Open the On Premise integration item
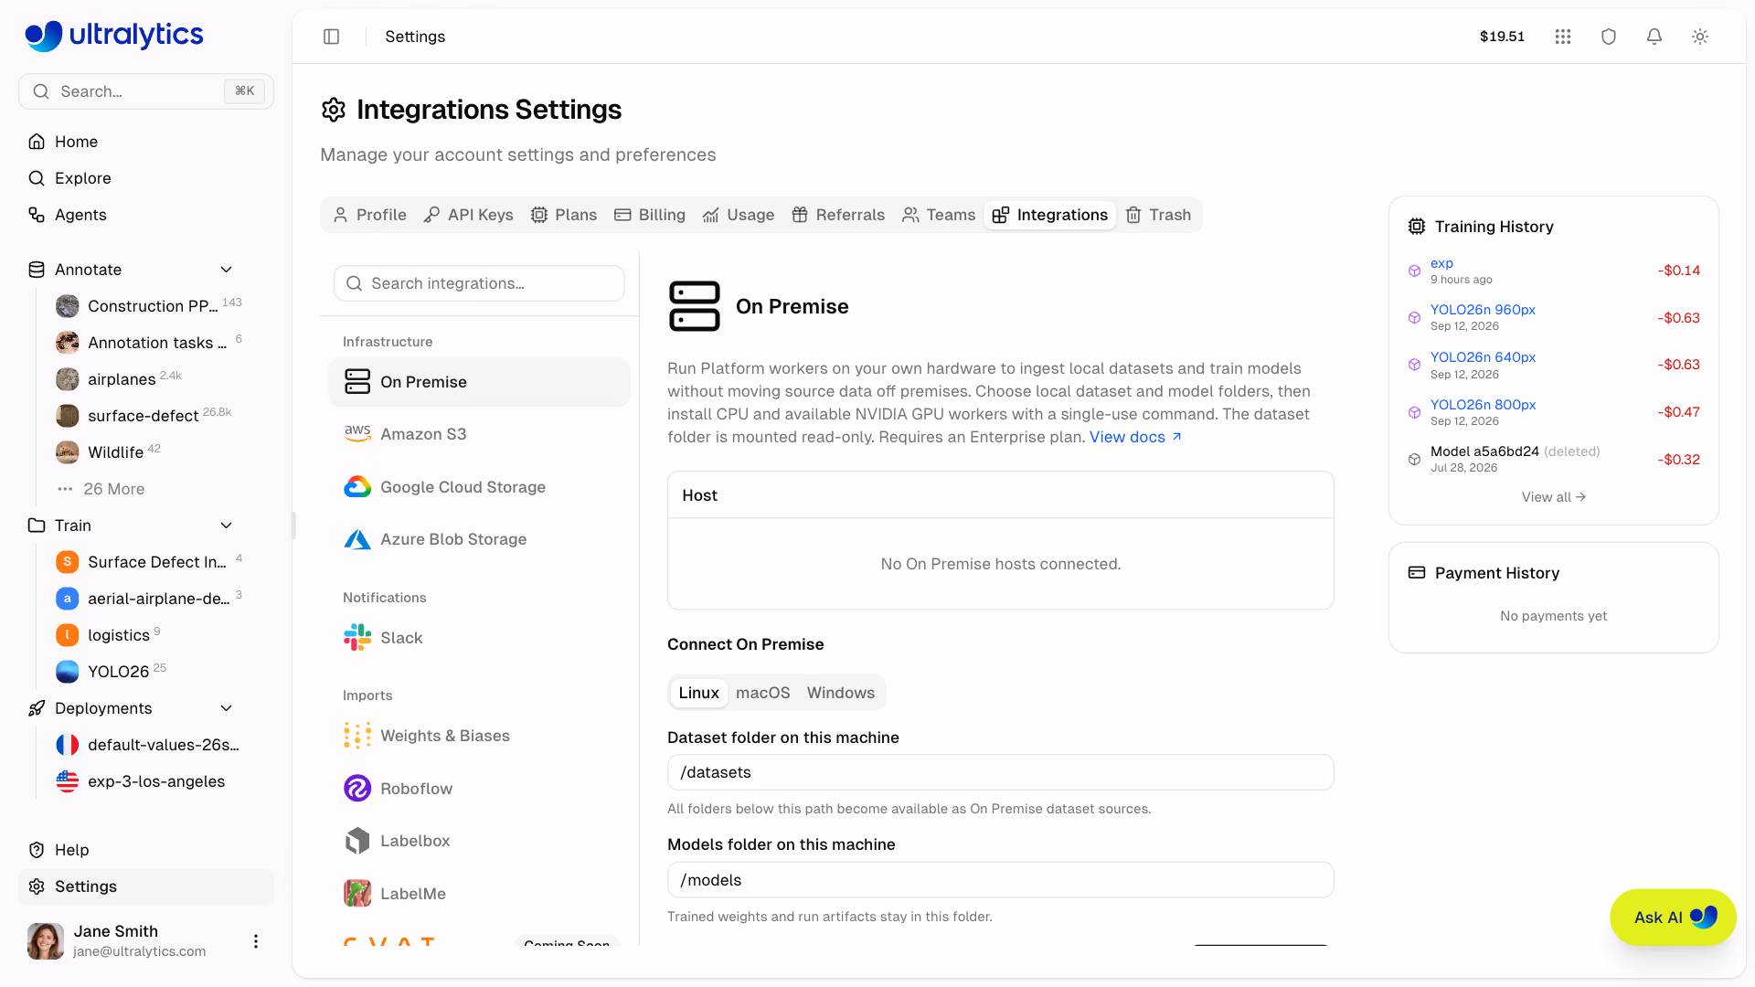1755x987 pixels. [479, 382]
